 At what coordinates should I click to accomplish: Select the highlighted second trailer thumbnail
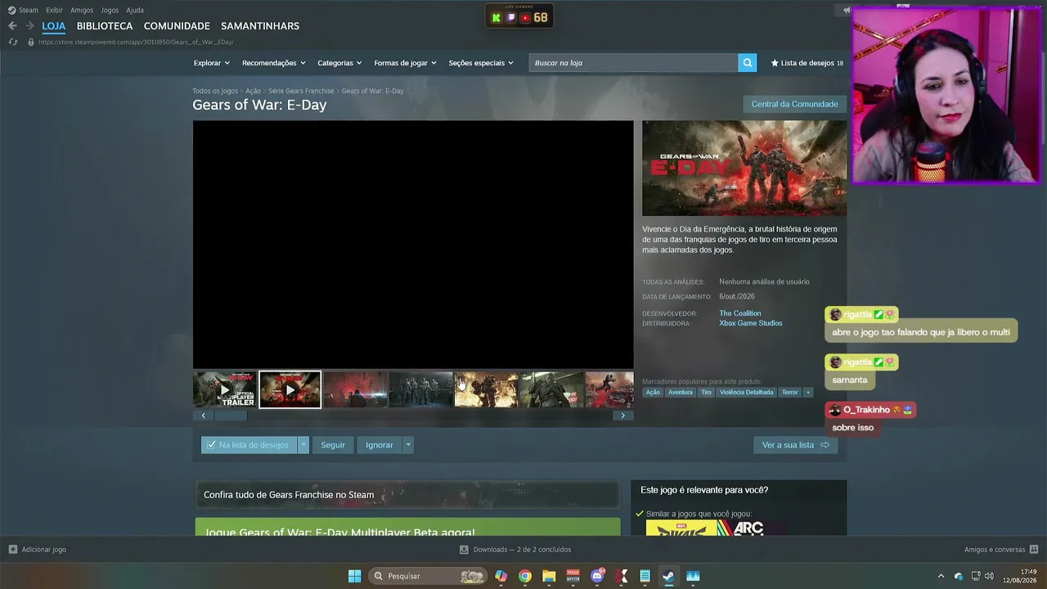pos(290,390)
